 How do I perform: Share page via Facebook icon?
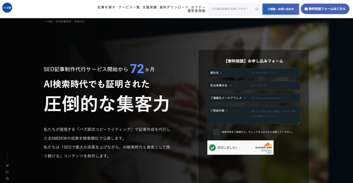(7, 179)
